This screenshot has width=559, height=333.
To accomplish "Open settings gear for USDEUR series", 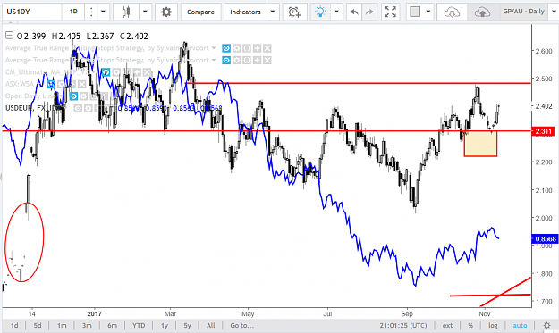I will 88,108.
